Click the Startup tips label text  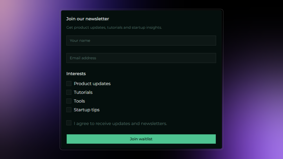[86, 110]
